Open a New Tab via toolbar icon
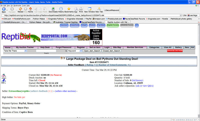The width and height of the screenshot is (200, 121). (99, 9)
